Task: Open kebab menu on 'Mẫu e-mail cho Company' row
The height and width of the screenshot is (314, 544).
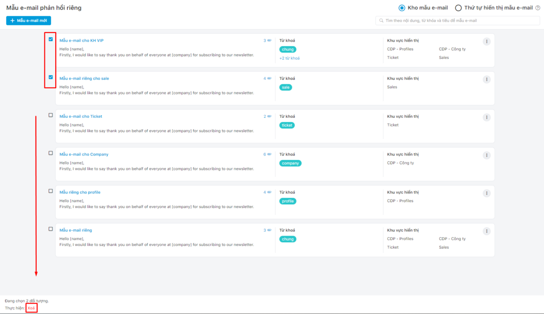Action: click(486, 155)
